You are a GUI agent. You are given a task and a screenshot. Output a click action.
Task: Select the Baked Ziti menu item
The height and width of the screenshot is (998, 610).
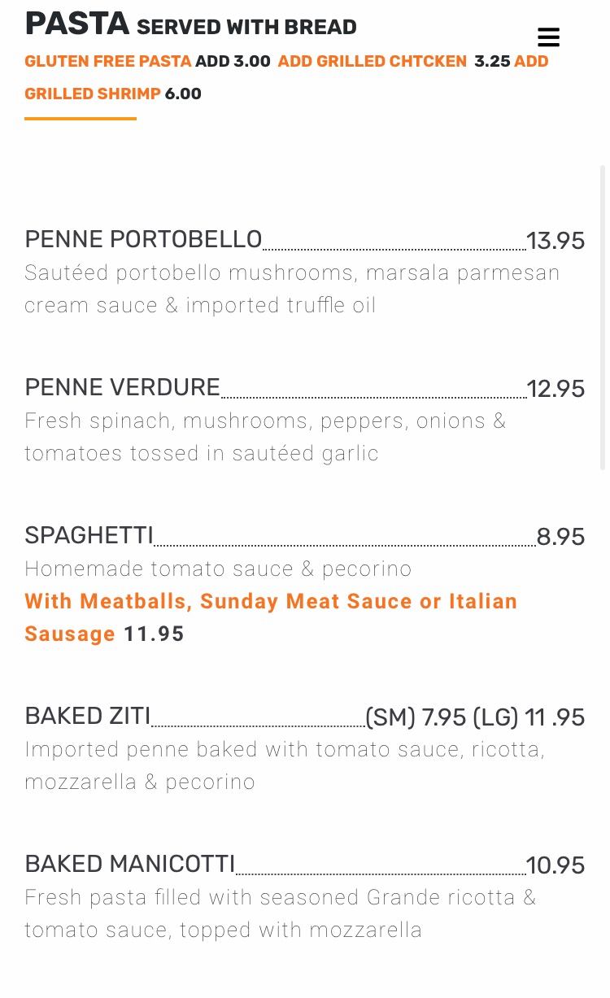point(88,716)
